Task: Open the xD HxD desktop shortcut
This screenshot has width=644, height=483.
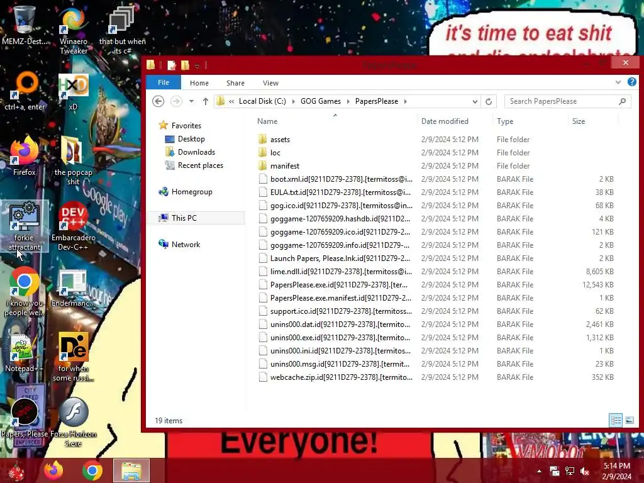Action: (73, 91)
